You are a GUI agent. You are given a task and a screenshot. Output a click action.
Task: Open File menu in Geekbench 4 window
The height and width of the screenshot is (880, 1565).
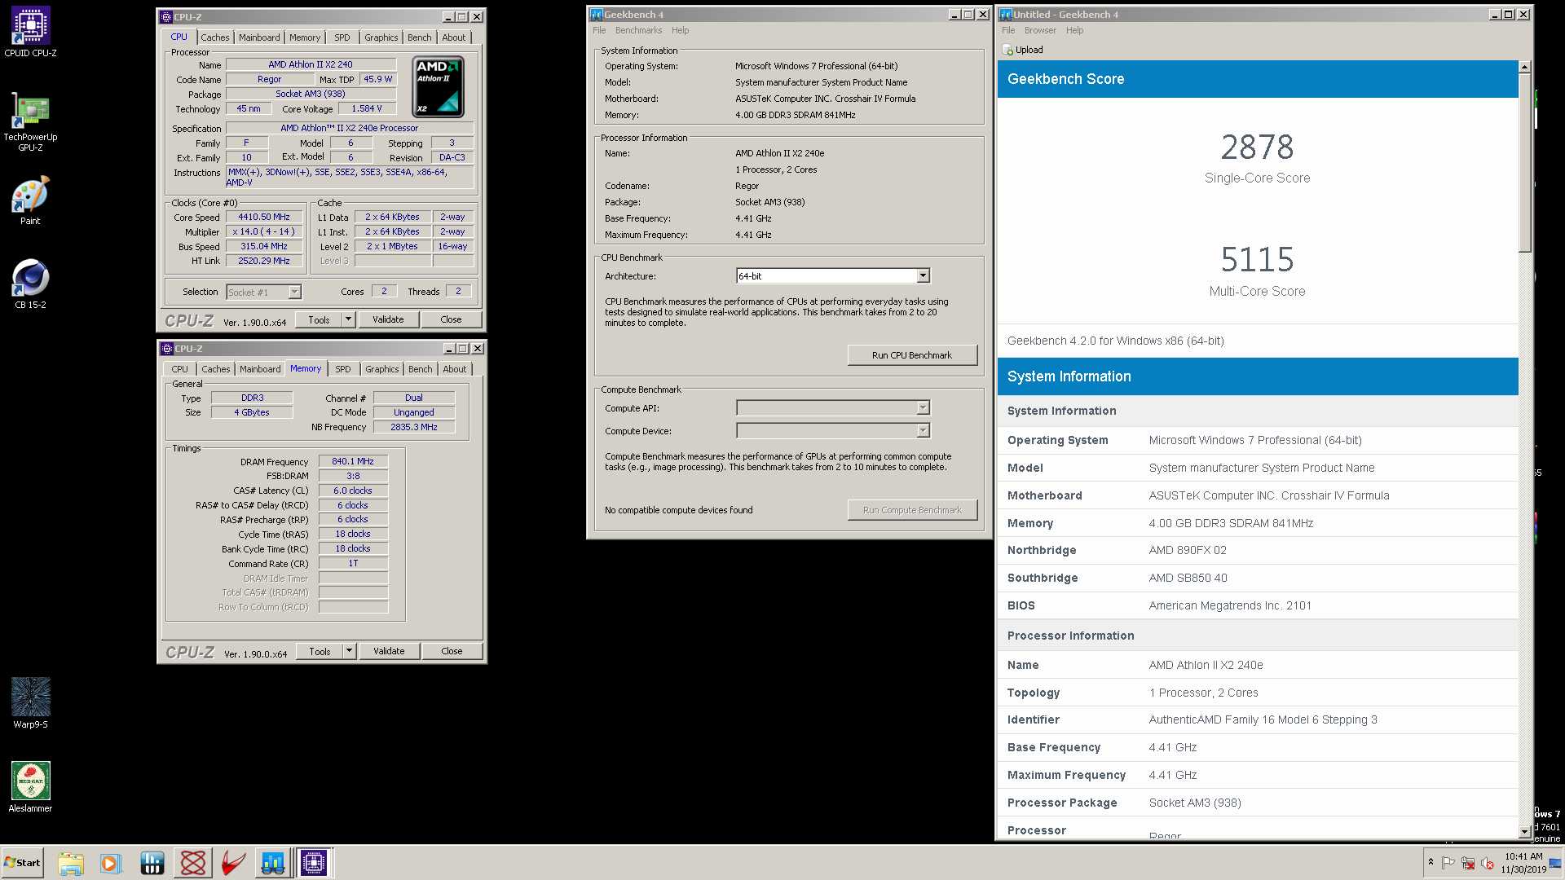coord(599,30)
